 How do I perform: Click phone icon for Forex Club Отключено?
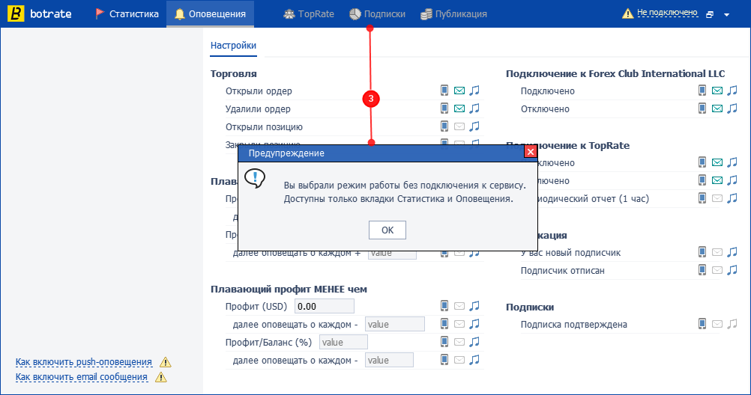click(x=702, y=108)
